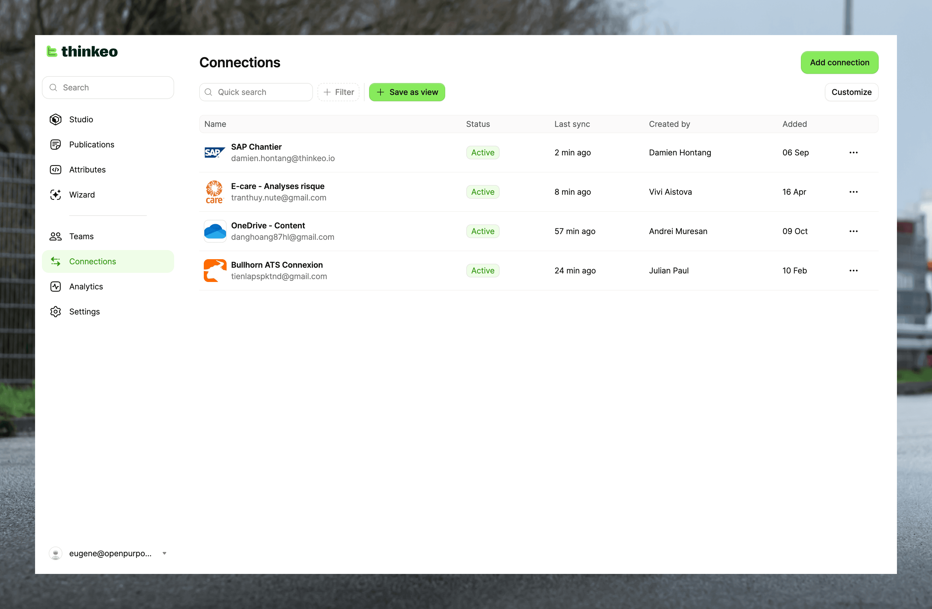932x609 pixels.
Task: Open the more options menu for the OneDrive - Content row
Action: tap(853, 231)
